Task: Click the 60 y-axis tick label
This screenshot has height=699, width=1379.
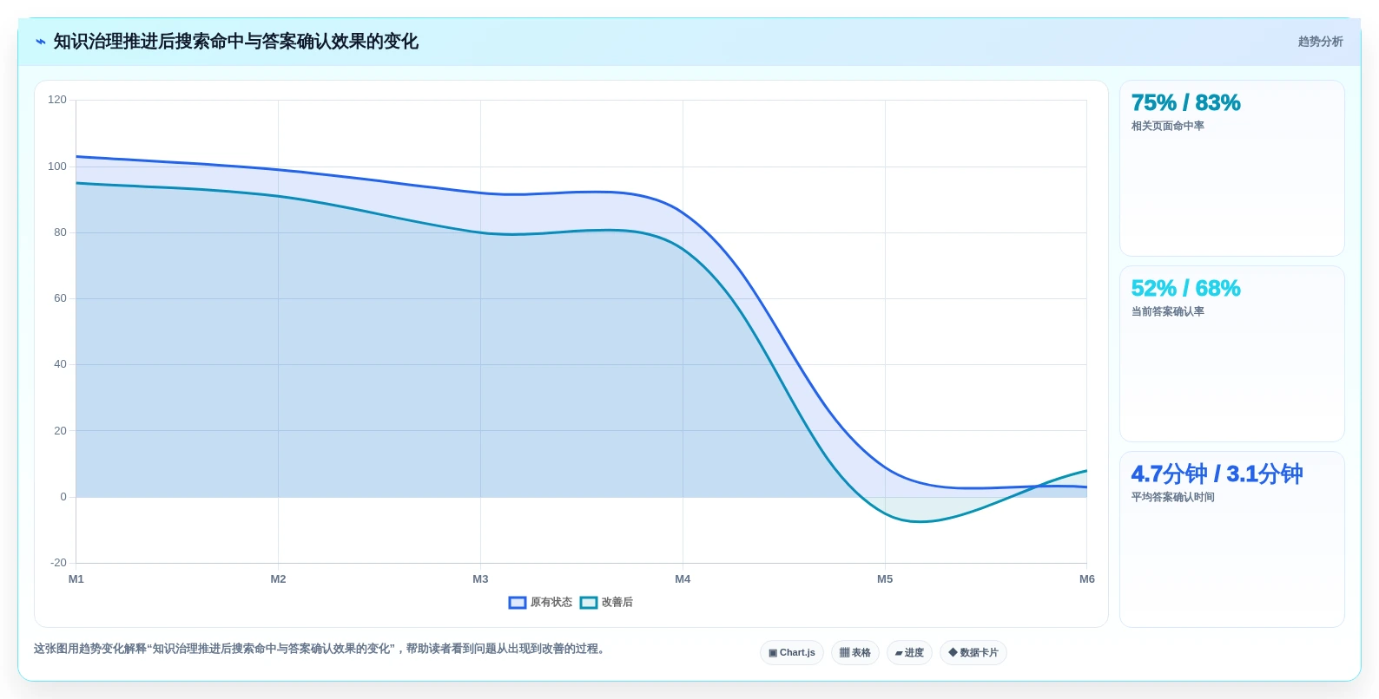Action: point(60,298)
